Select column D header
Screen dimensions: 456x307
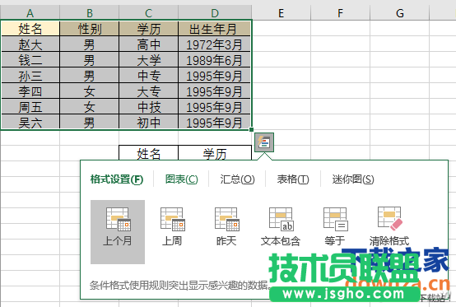[215, 13]
